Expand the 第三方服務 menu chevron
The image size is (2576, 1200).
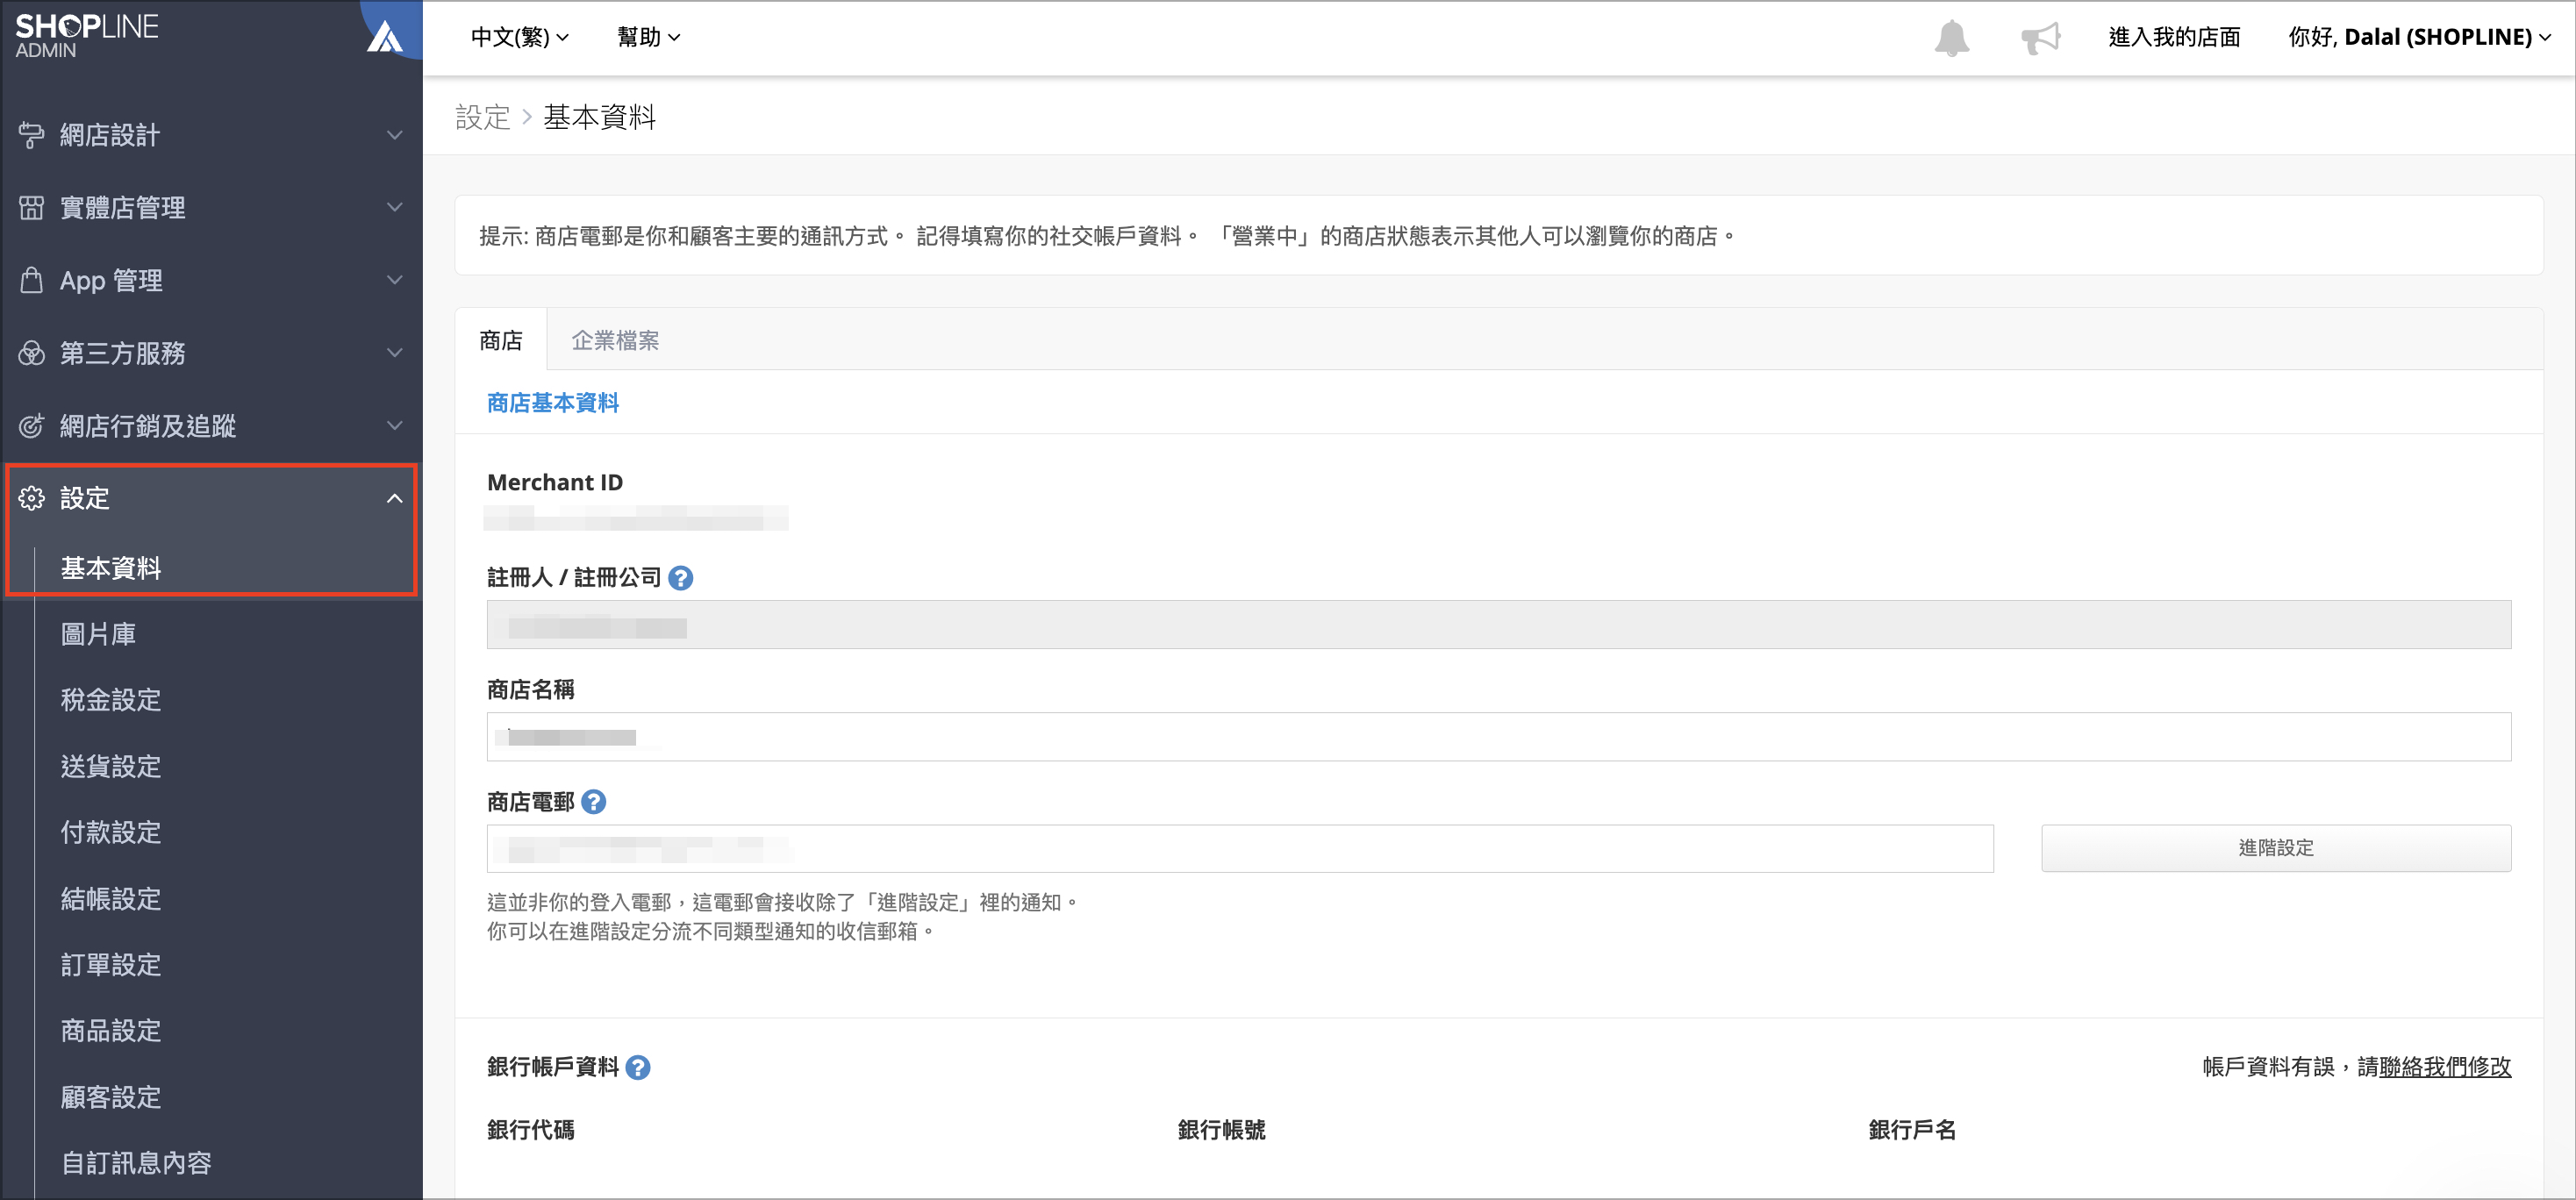point(395,353)
